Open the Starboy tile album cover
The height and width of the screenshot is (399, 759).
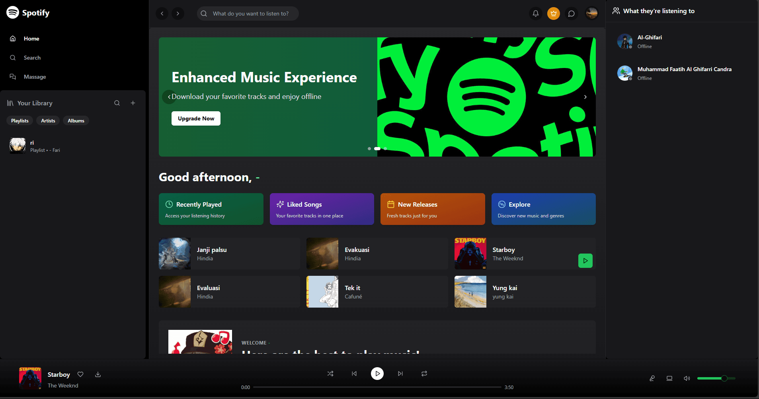click(x=470, y=254)
